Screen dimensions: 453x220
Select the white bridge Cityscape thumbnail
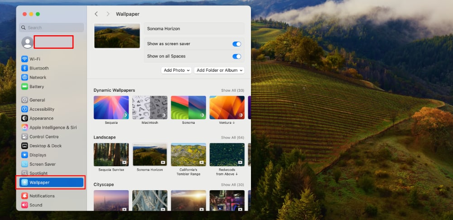(x=149, y=201)
